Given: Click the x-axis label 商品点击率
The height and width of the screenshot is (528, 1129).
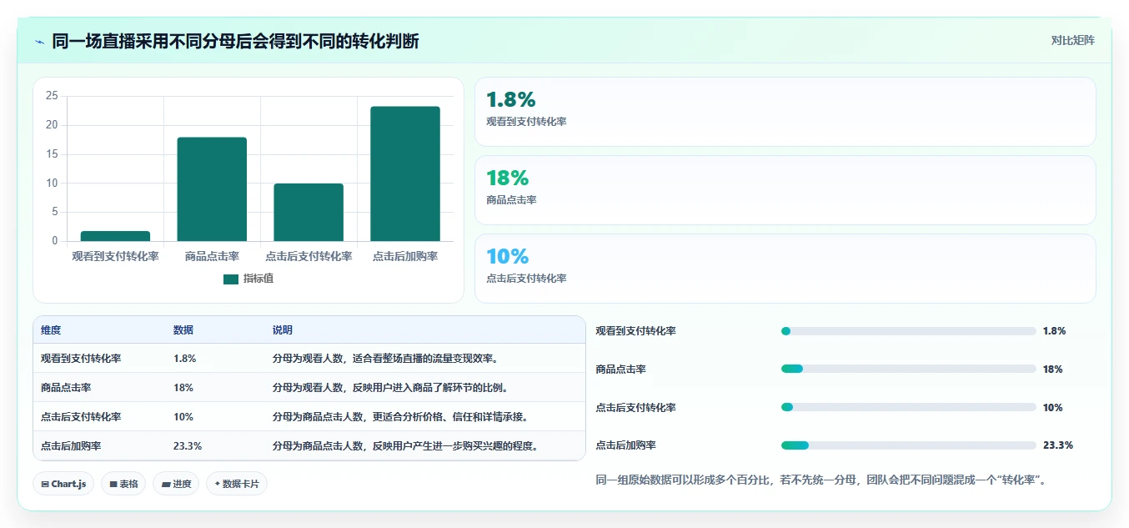Looking at the screenshot, I should pyautogui.click(x=212, y=256).
